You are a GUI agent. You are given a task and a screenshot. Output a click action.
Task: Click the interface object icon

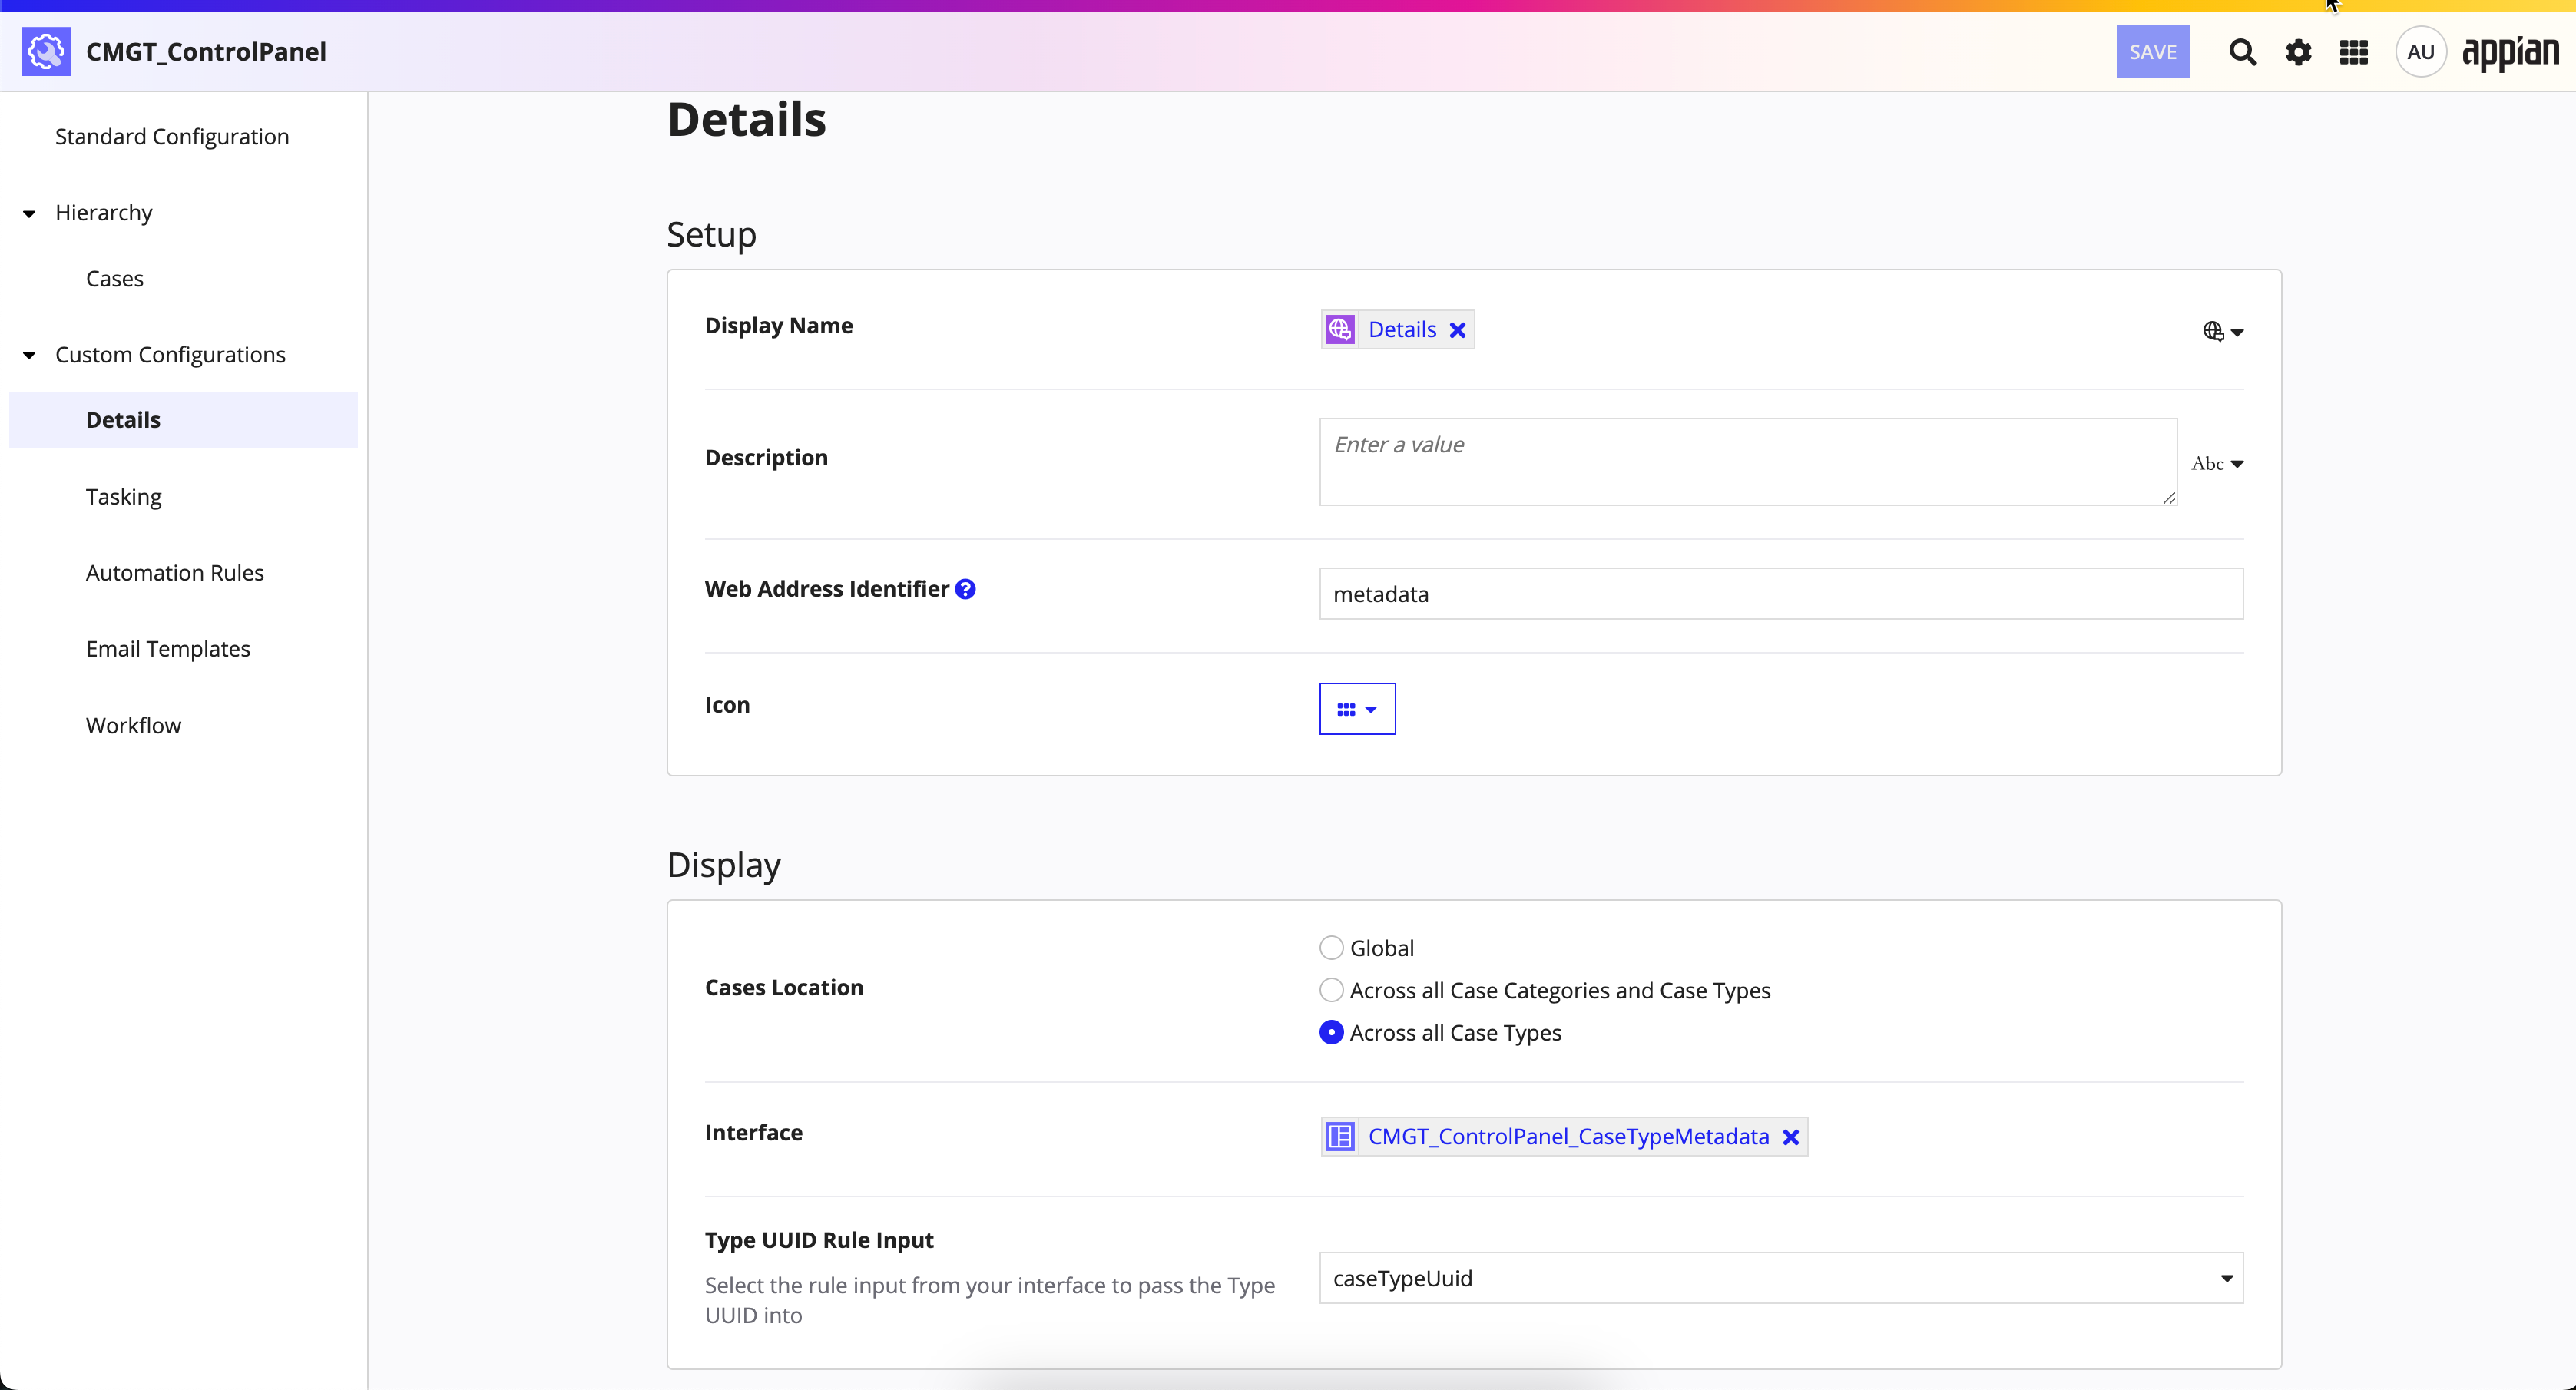(x=1340, y=1136)
